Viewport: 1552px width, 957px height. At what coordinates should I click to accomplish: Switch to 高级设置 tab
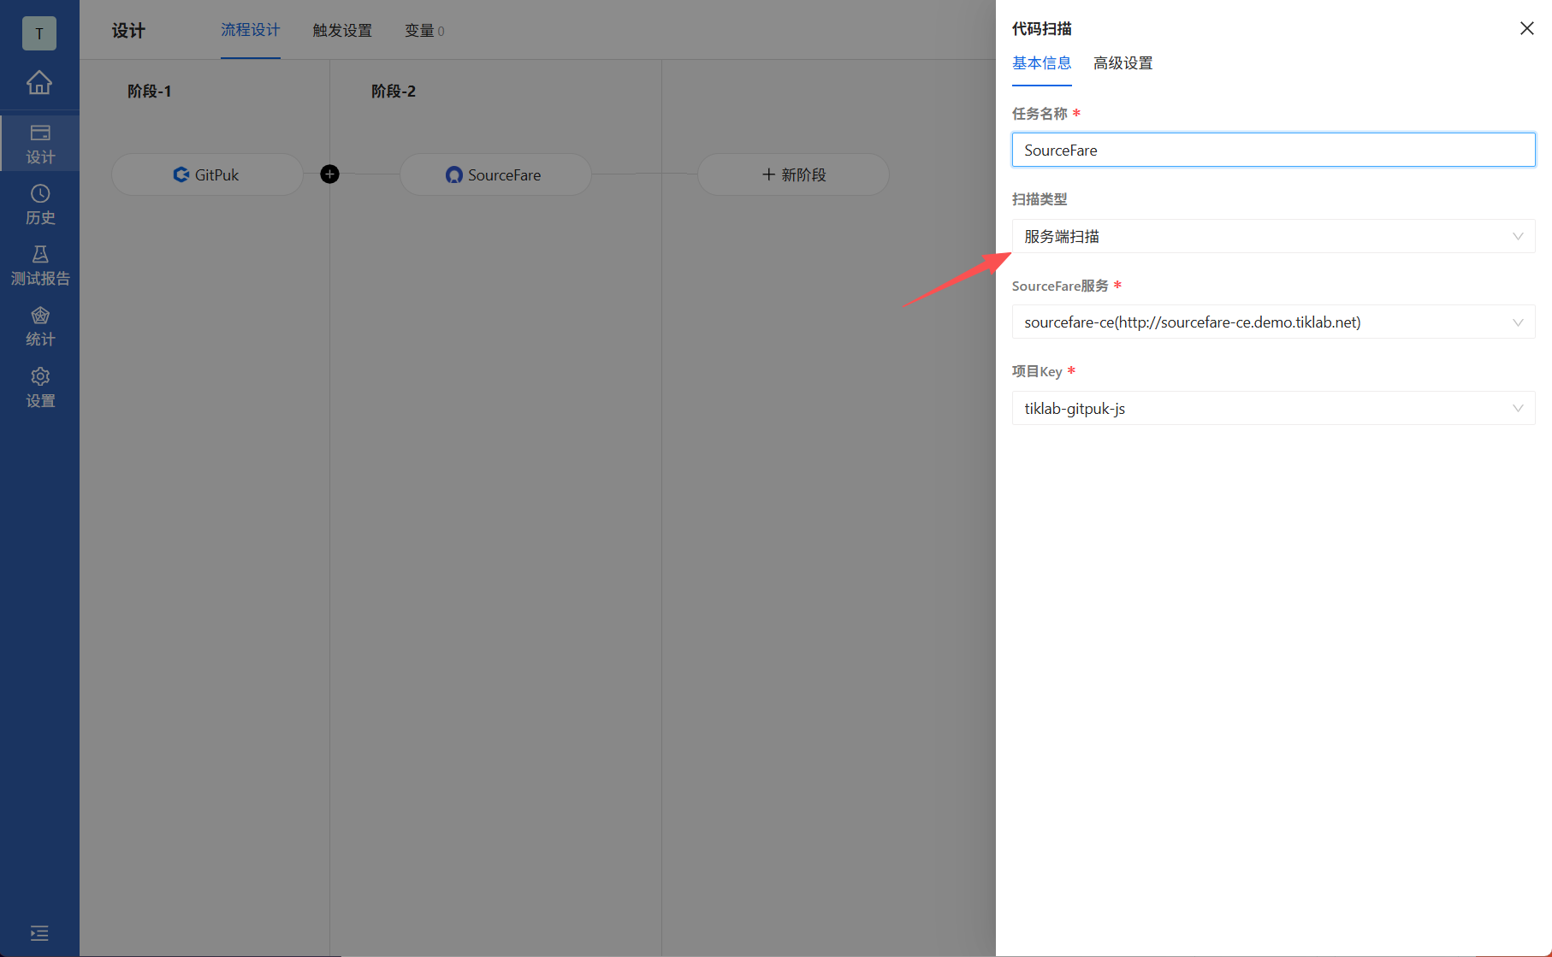click(1123, 63)
